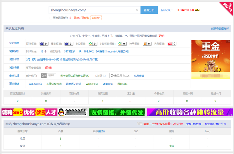Viewport: 234px width, 154px height.
Task: Click the 重金招SEO合作 ad image
Action: pyautogui.click(x=211, y=59)
